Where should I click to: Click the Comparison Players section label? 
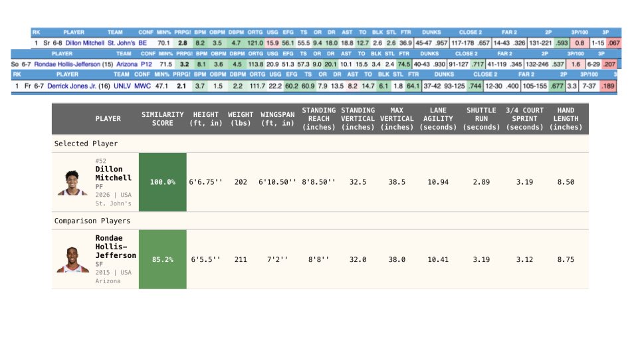pyautogui.click(x=92, y=221)
